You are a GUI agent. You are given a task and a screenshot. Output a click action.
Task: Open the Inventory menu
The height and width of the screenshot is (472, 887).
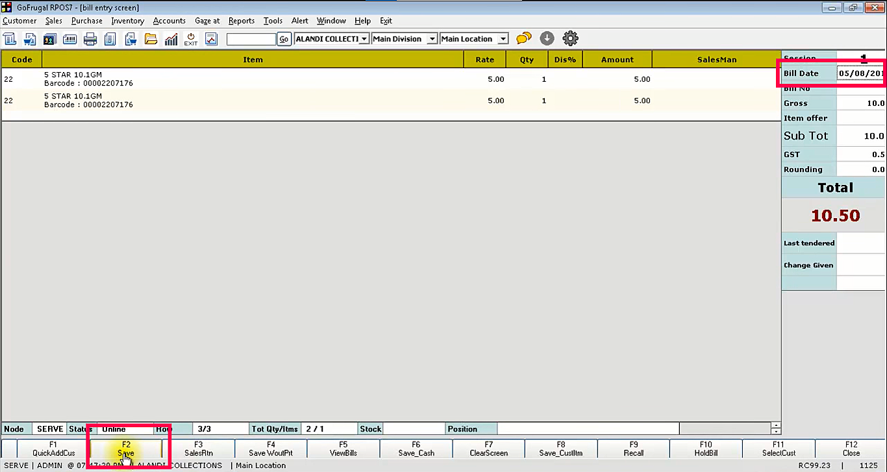click(127, 21)
